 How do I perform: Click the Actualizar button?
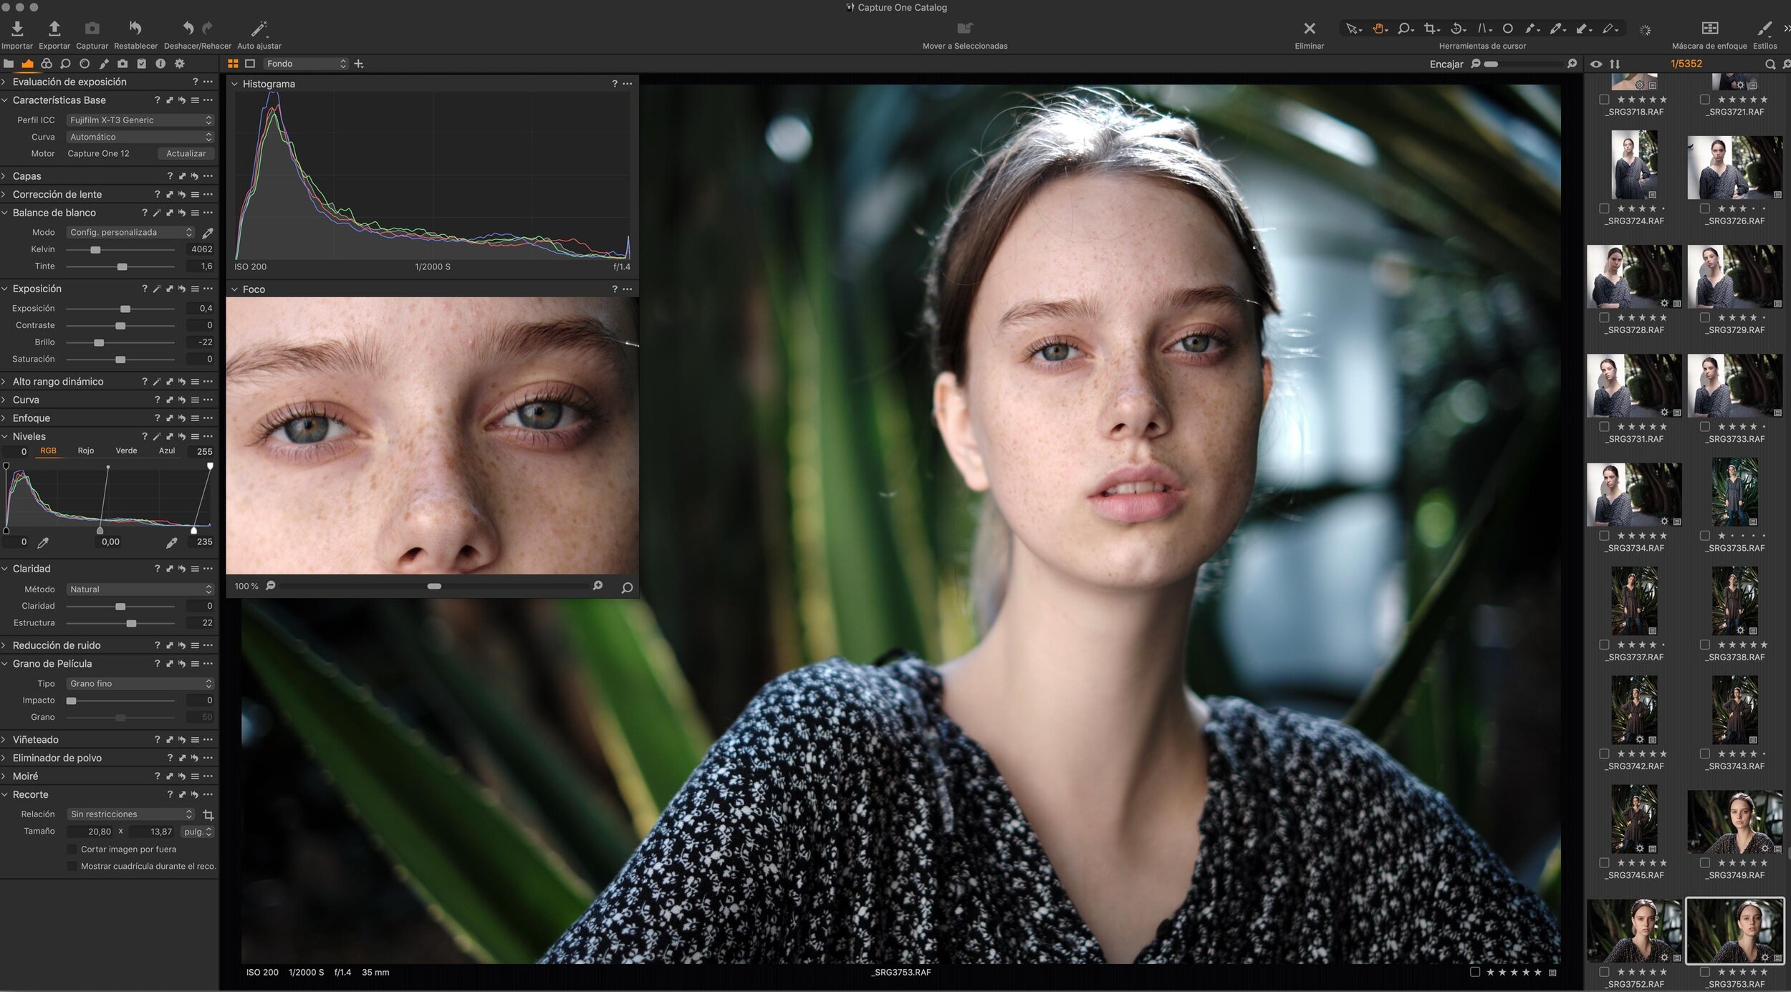[x=186, y=154]
